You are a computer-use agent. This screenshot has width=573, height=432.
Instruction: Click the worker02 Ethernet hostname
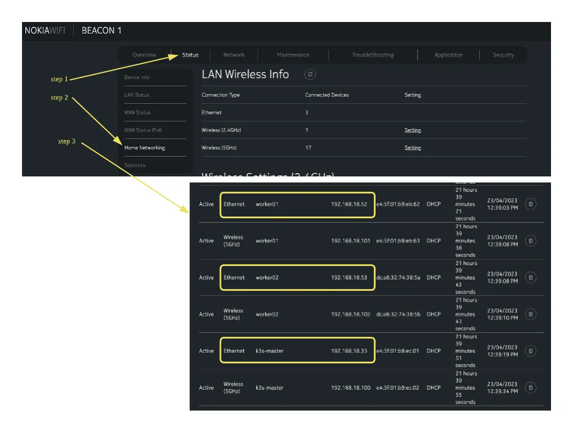(x=267, y=278)
